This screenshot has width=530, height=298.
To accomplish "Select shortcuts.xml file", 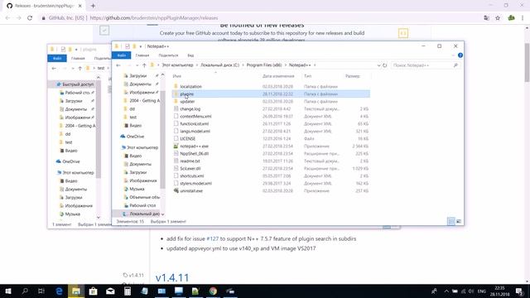I will click(191, 175).
